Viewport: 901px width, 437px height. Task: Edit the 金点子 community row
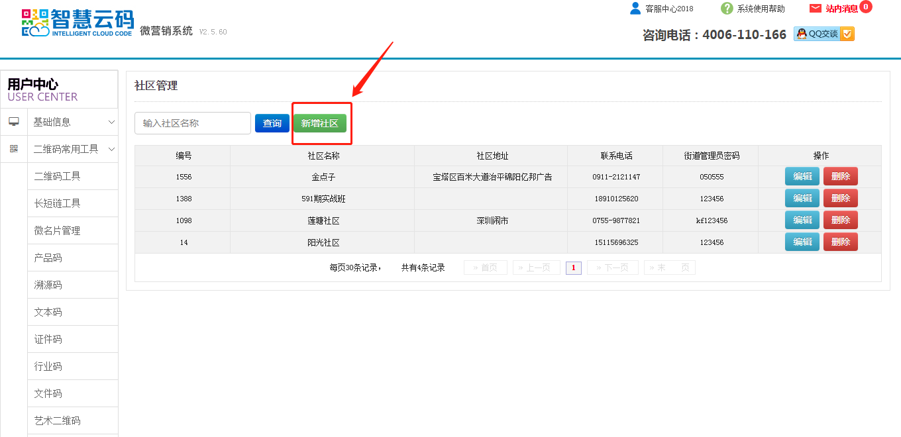pyautogui.click(x=802, y=177)
